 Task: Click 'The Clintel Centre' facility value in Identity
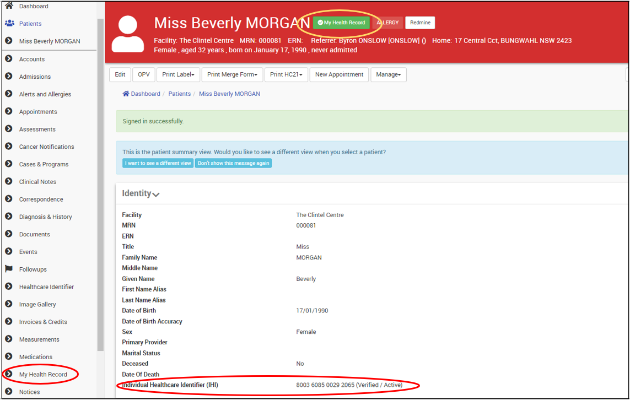coord(320,215)
